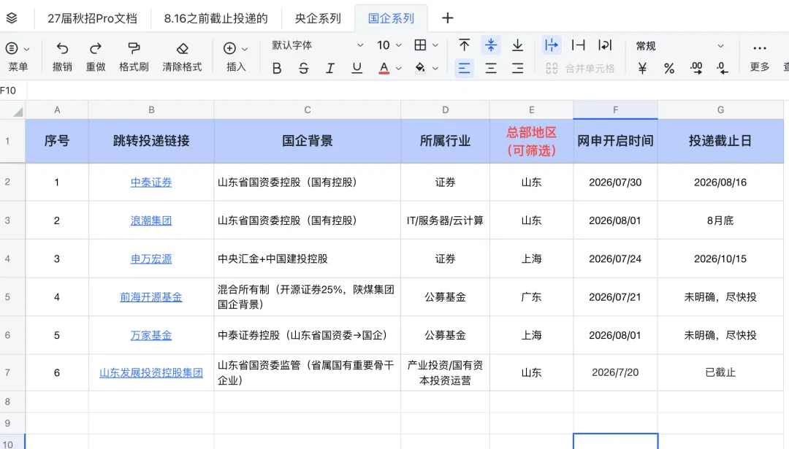Toggle underline formatting
The height and width of the screenshot is (449, 789).
click(x=357, y=69)
